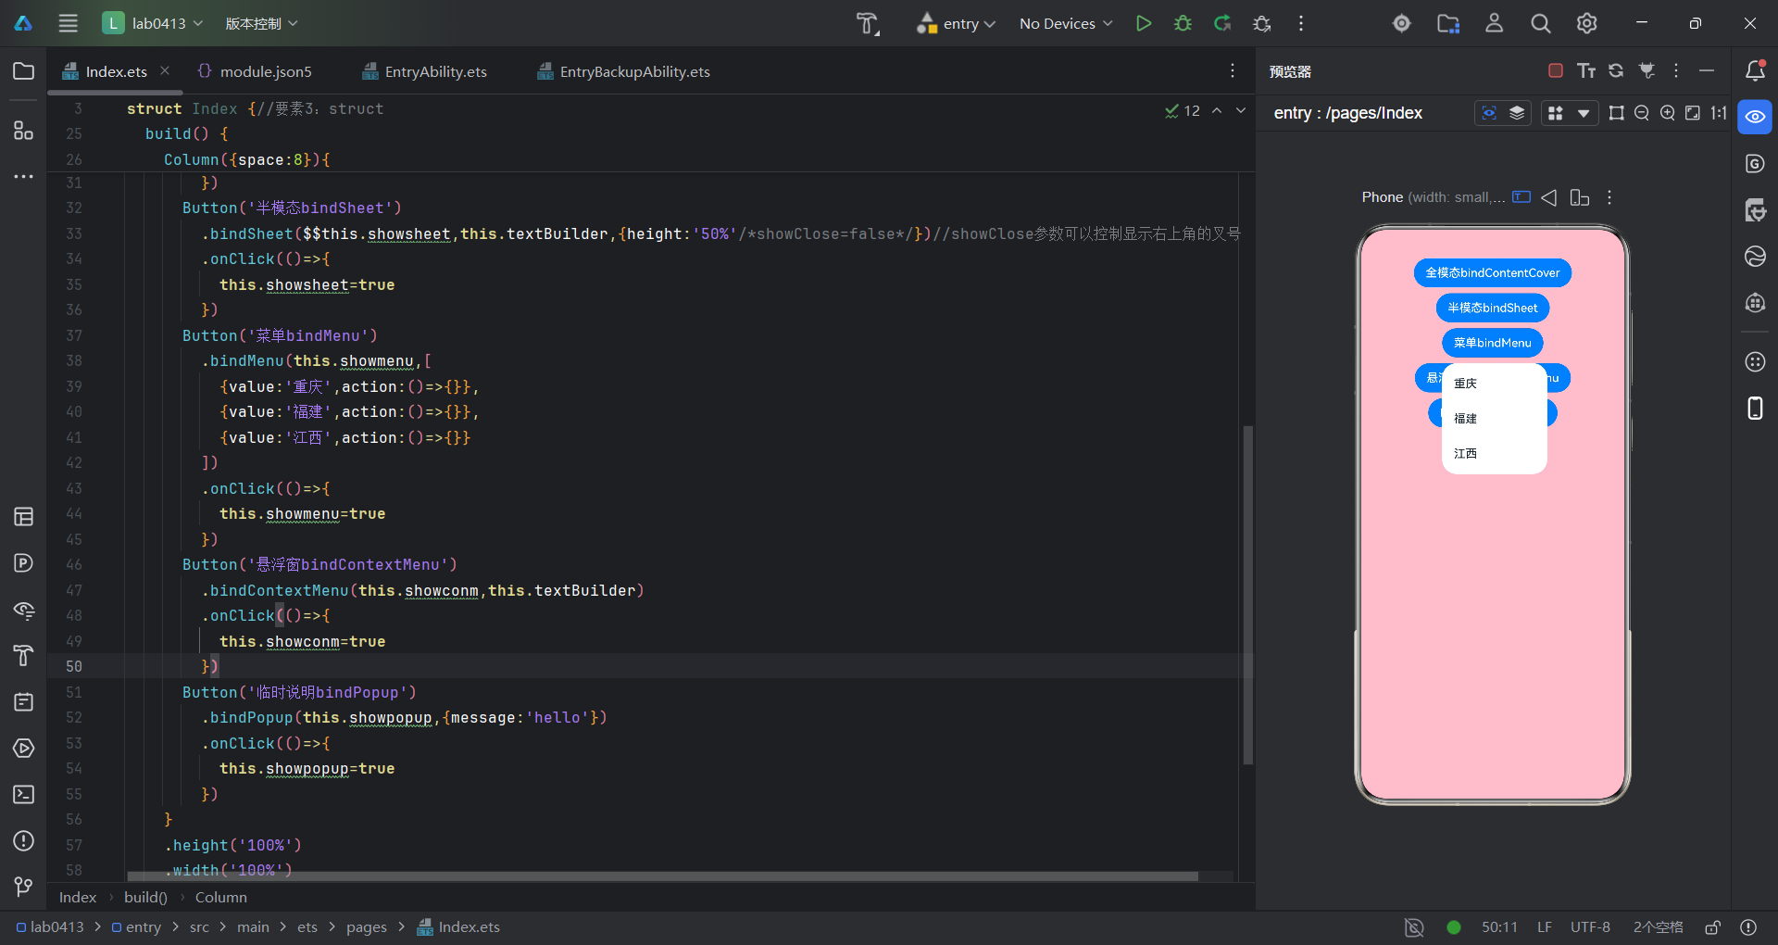
Task: Open Search Everywhere magnifier
Action: pos(1541,23)
